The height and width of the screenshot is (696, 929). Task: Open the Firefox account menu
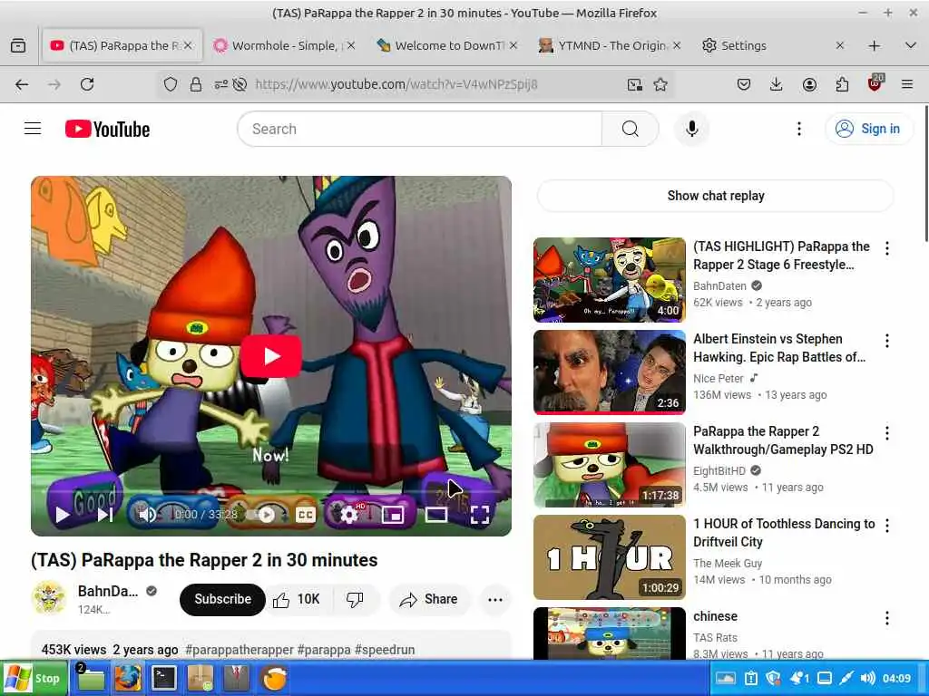coord(809,84)
